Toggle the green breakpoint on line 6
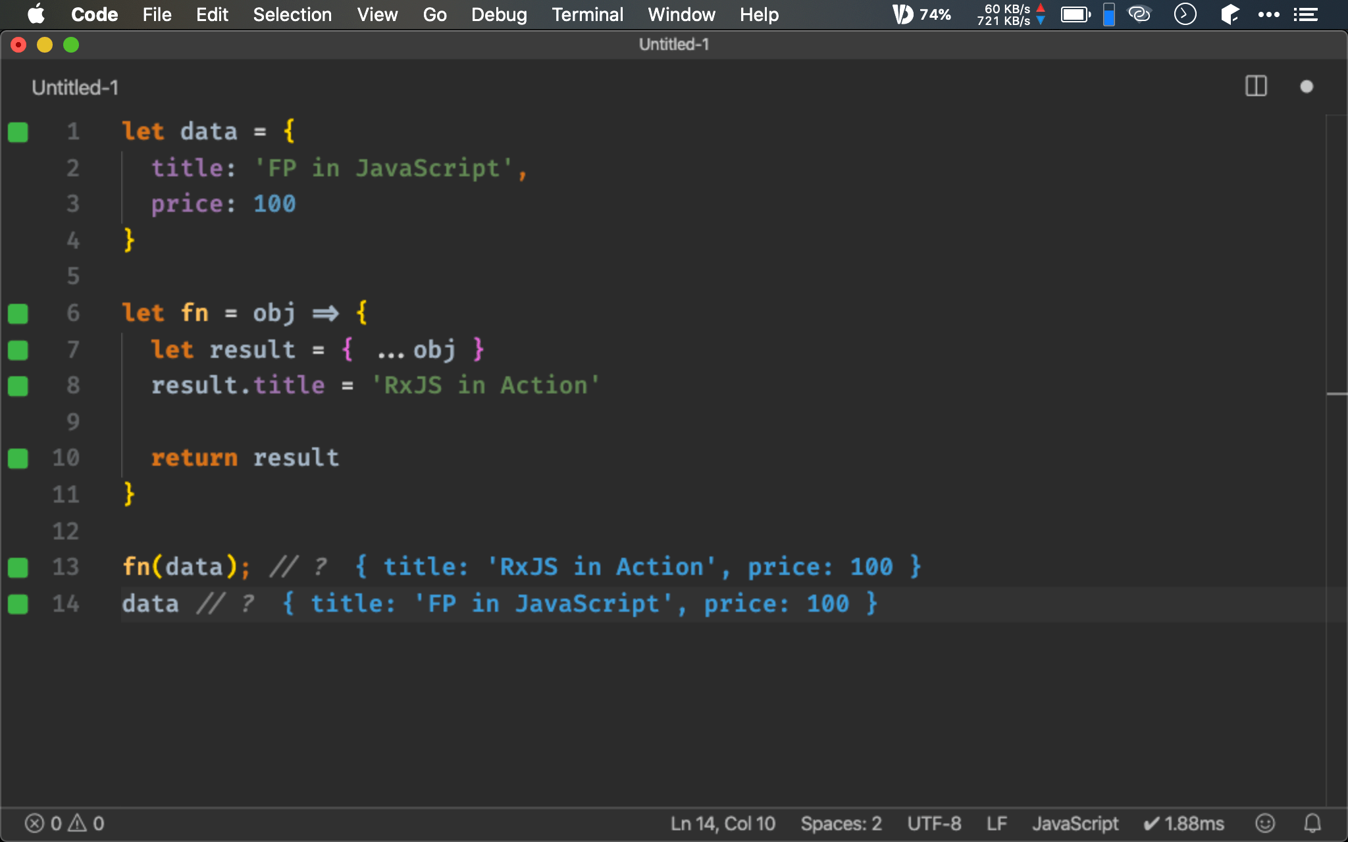The width and height of the screenshot is (1348, 842). 18,312
